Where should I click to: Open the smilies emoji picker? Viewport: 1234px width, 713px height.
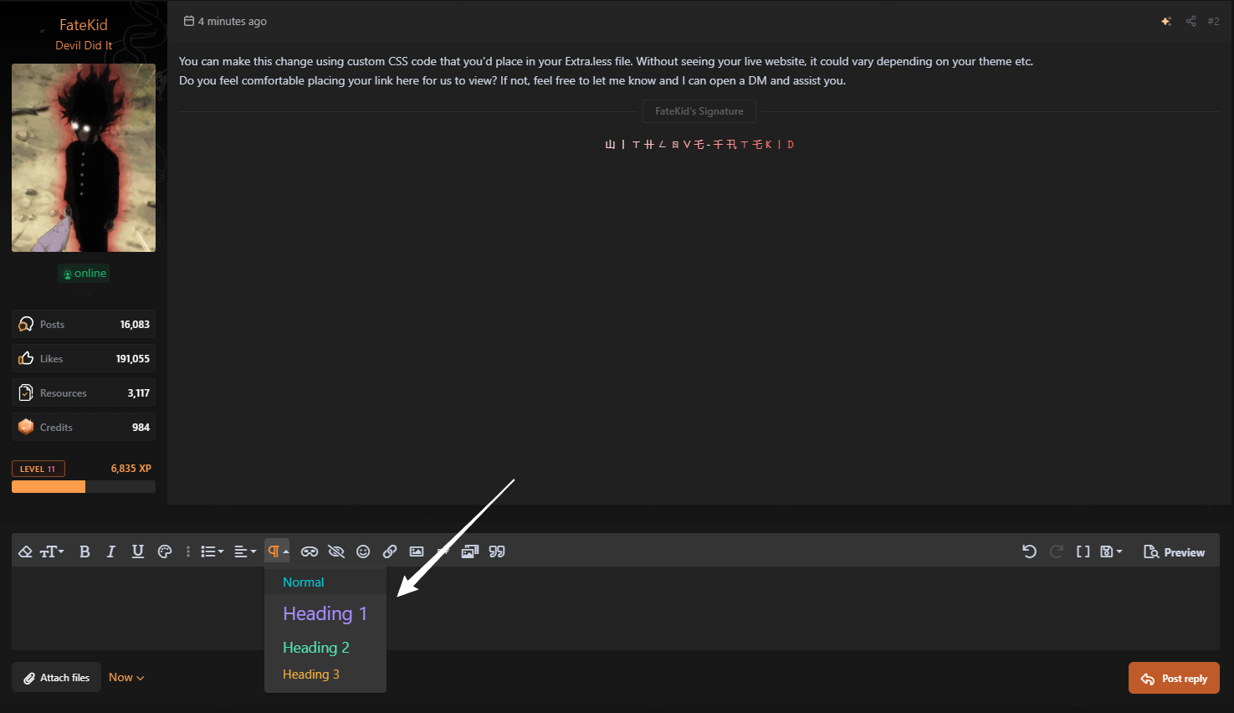point(363,551)
